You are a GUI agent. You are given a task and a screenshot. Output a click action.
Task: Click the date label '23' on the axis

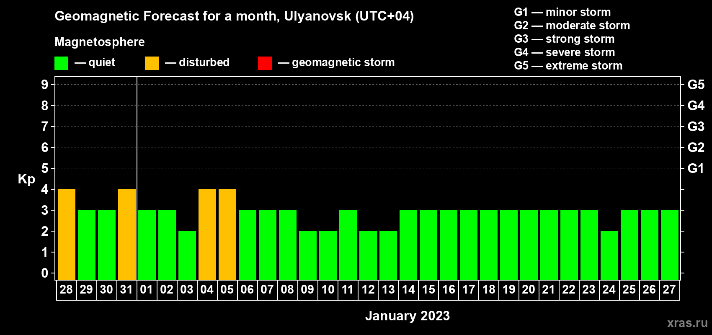(589, 290)
